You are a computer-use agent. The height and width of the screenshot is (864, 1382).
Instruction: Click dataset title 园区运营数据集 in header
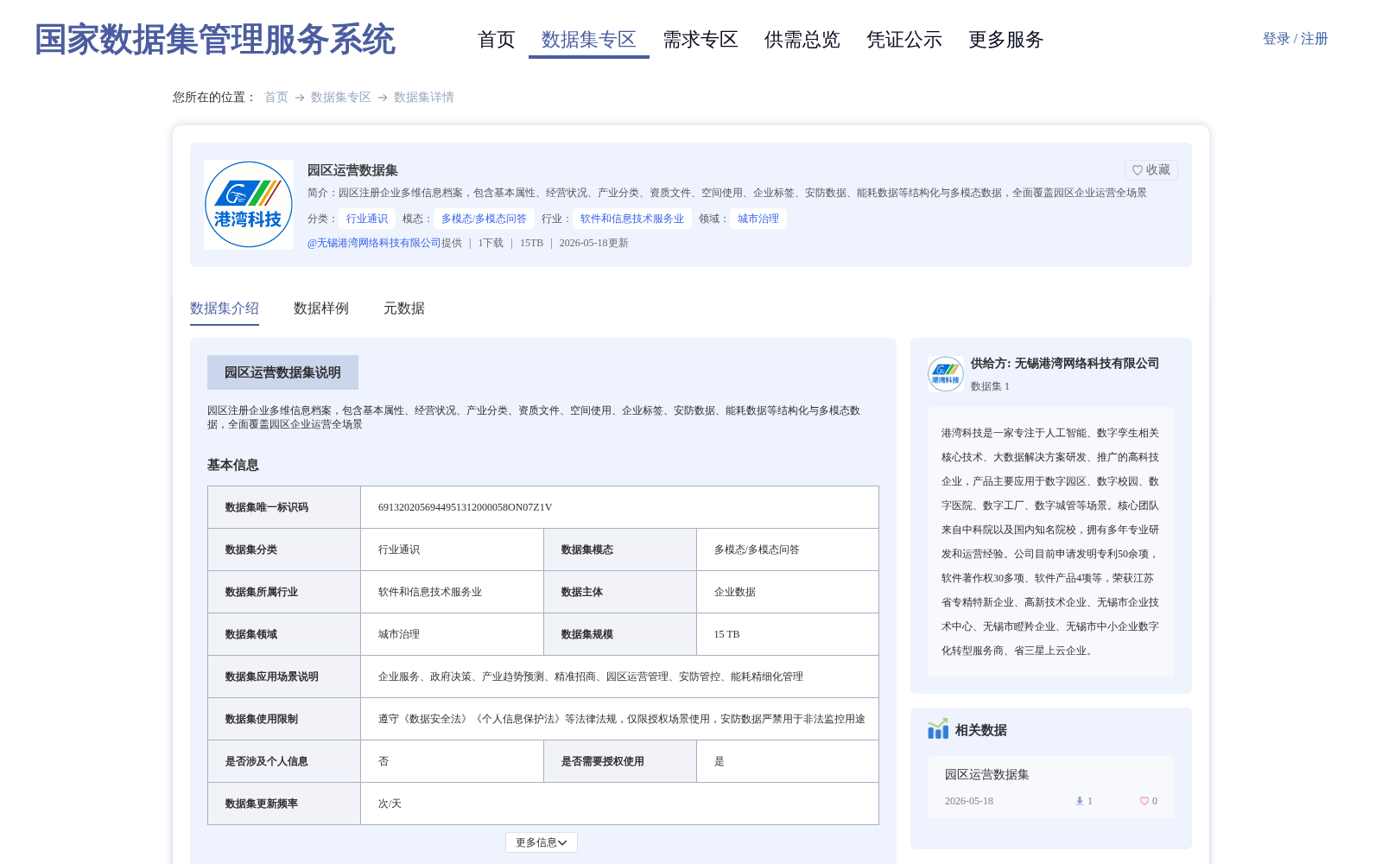pos(352,170)
